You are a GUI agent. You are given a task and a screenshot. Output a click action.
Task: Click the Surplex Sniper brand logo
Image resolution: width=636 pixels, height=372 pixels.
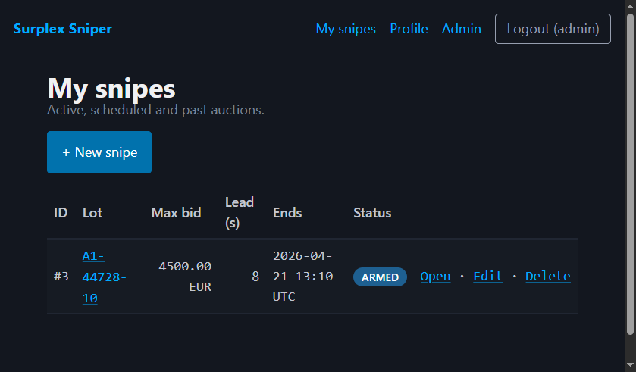coord(62,29)
